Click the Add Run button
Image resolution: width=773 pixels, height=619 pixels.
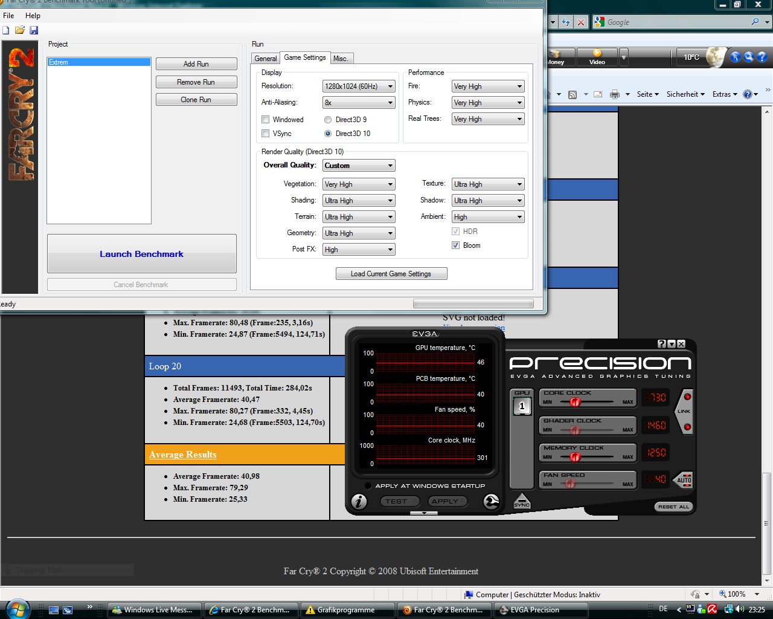pyautogui.click(x=196, y=64)
